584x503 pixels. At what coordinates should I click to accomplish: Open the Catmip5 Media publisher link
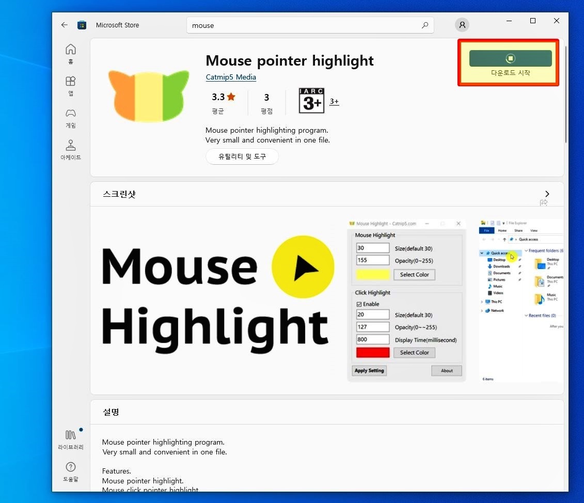coord(230,77)
